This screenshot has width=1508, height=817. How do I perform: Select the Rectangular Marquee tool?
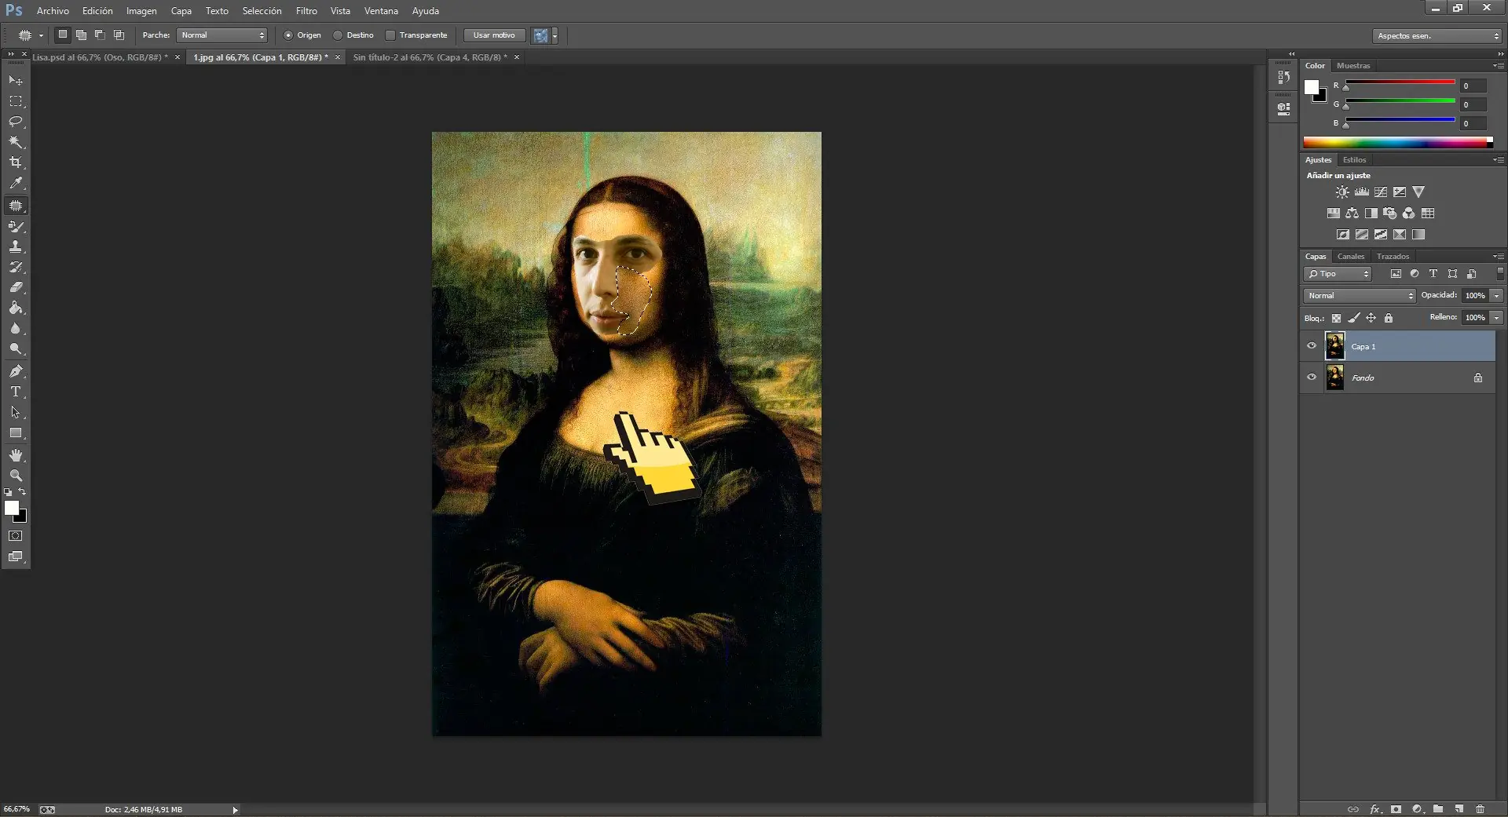tap(16, 101)
